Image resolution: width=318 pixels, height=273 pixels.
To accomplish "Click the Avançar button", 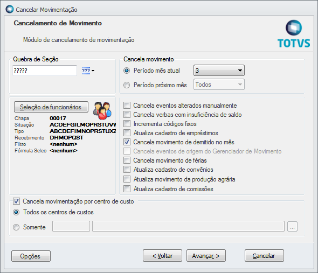I will [x=206, y=256].
